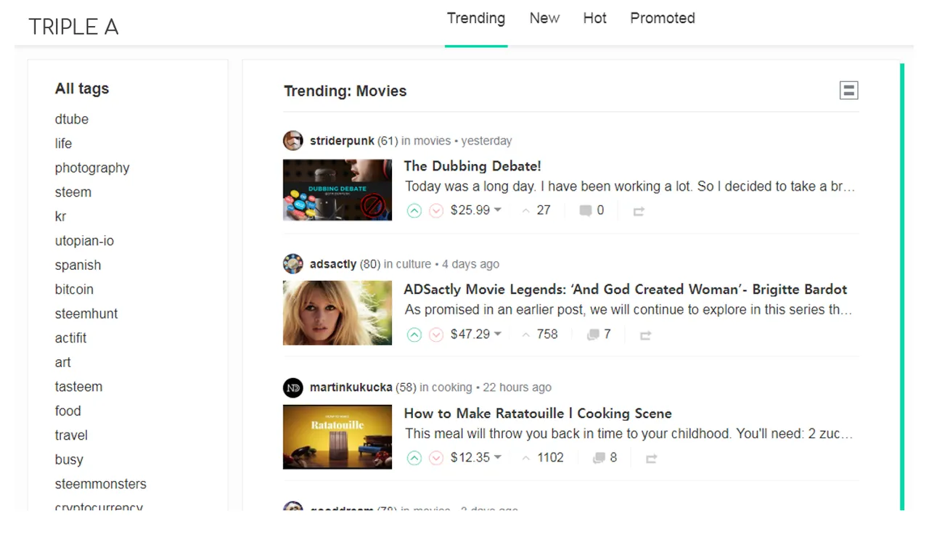Expand the $25.99 payout details
This screenshot has width=929, height=542.
[x=476, y=210]
